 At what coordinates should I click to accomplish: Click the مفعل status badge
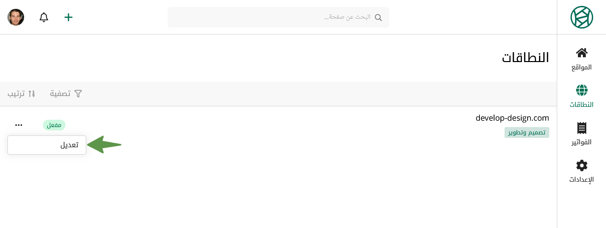pos(54,125)
